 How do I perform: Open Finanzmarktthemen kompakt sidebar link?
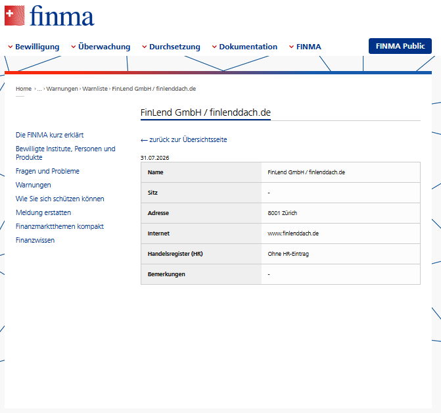(x=60, y=226)
